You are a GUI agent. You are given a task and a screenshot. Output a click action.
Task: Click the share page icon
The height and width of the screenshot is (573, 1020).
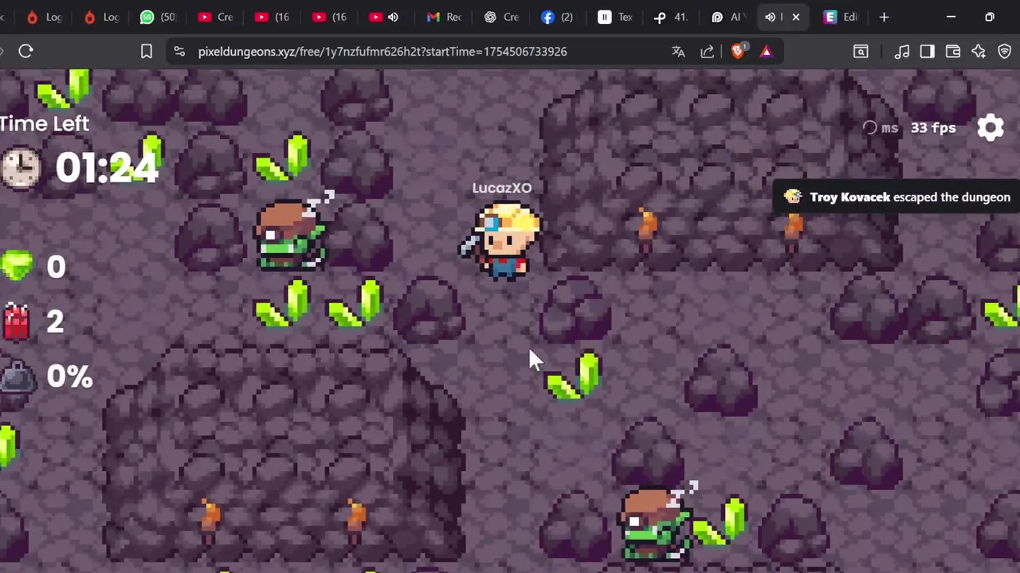pos(707,51)
